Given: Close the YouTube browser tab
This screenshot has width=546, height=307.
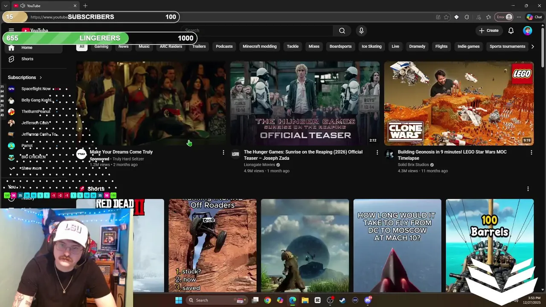Looking at the screenshot, I should (75, 6).
